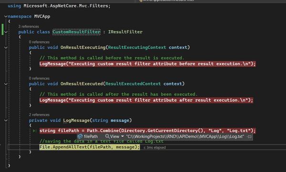Click the 'after result execution' LogMessage line

(146, 100)
